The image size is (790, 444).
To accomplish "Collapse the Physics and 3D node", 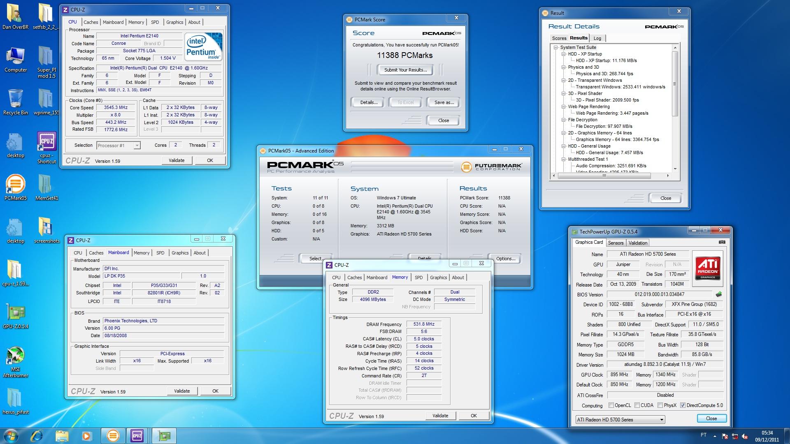I will [563, 67].
